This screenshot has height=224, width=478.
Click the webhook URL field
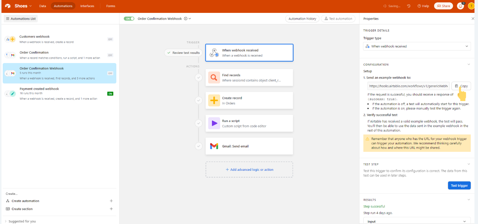tap(408, 86)
